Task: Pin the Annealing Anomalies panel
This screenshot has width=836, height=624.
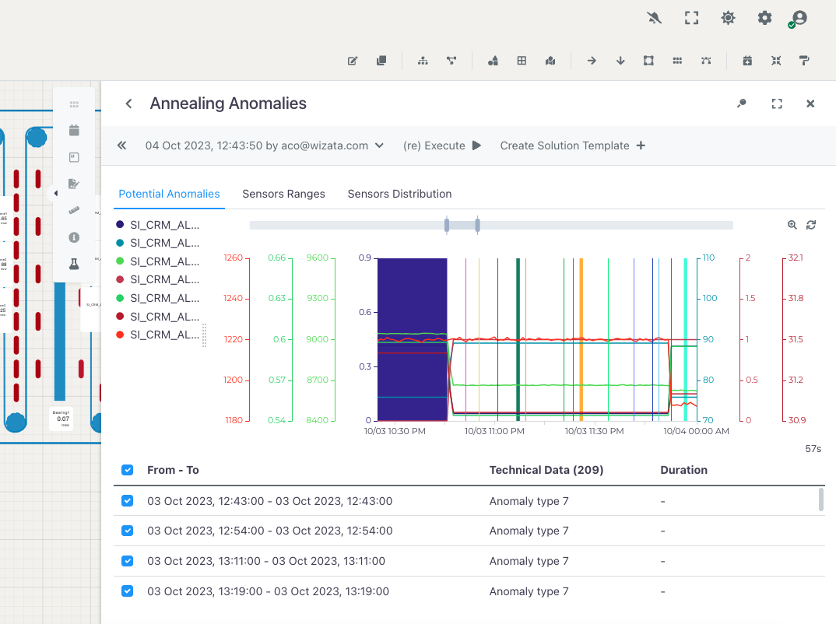Action: pyautogui.click(x=742, y=103)
